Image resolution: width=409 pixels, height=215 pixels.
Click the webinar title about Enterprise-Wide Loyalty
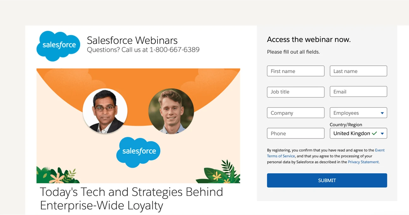pyautogui.click(x=131, y=199)
